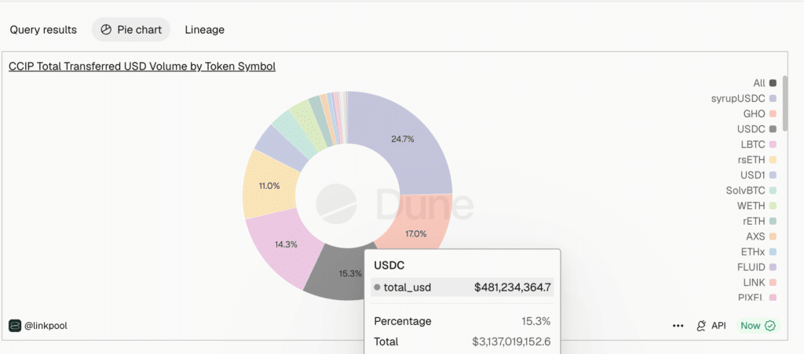
Task: Open the three-dots more options menu
Action: tap(678, 325)
